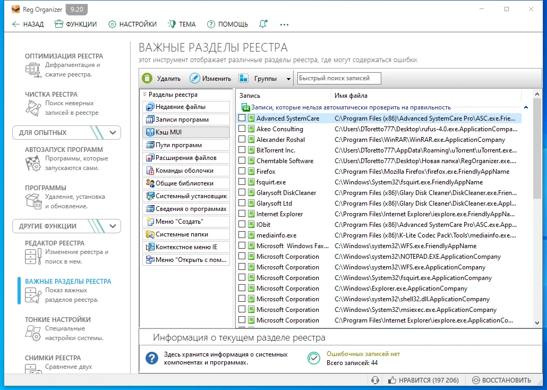Check the Akeo Consulting entry checkbox
Viewport: 547px width, 390px height.
(x=242, y=129)
